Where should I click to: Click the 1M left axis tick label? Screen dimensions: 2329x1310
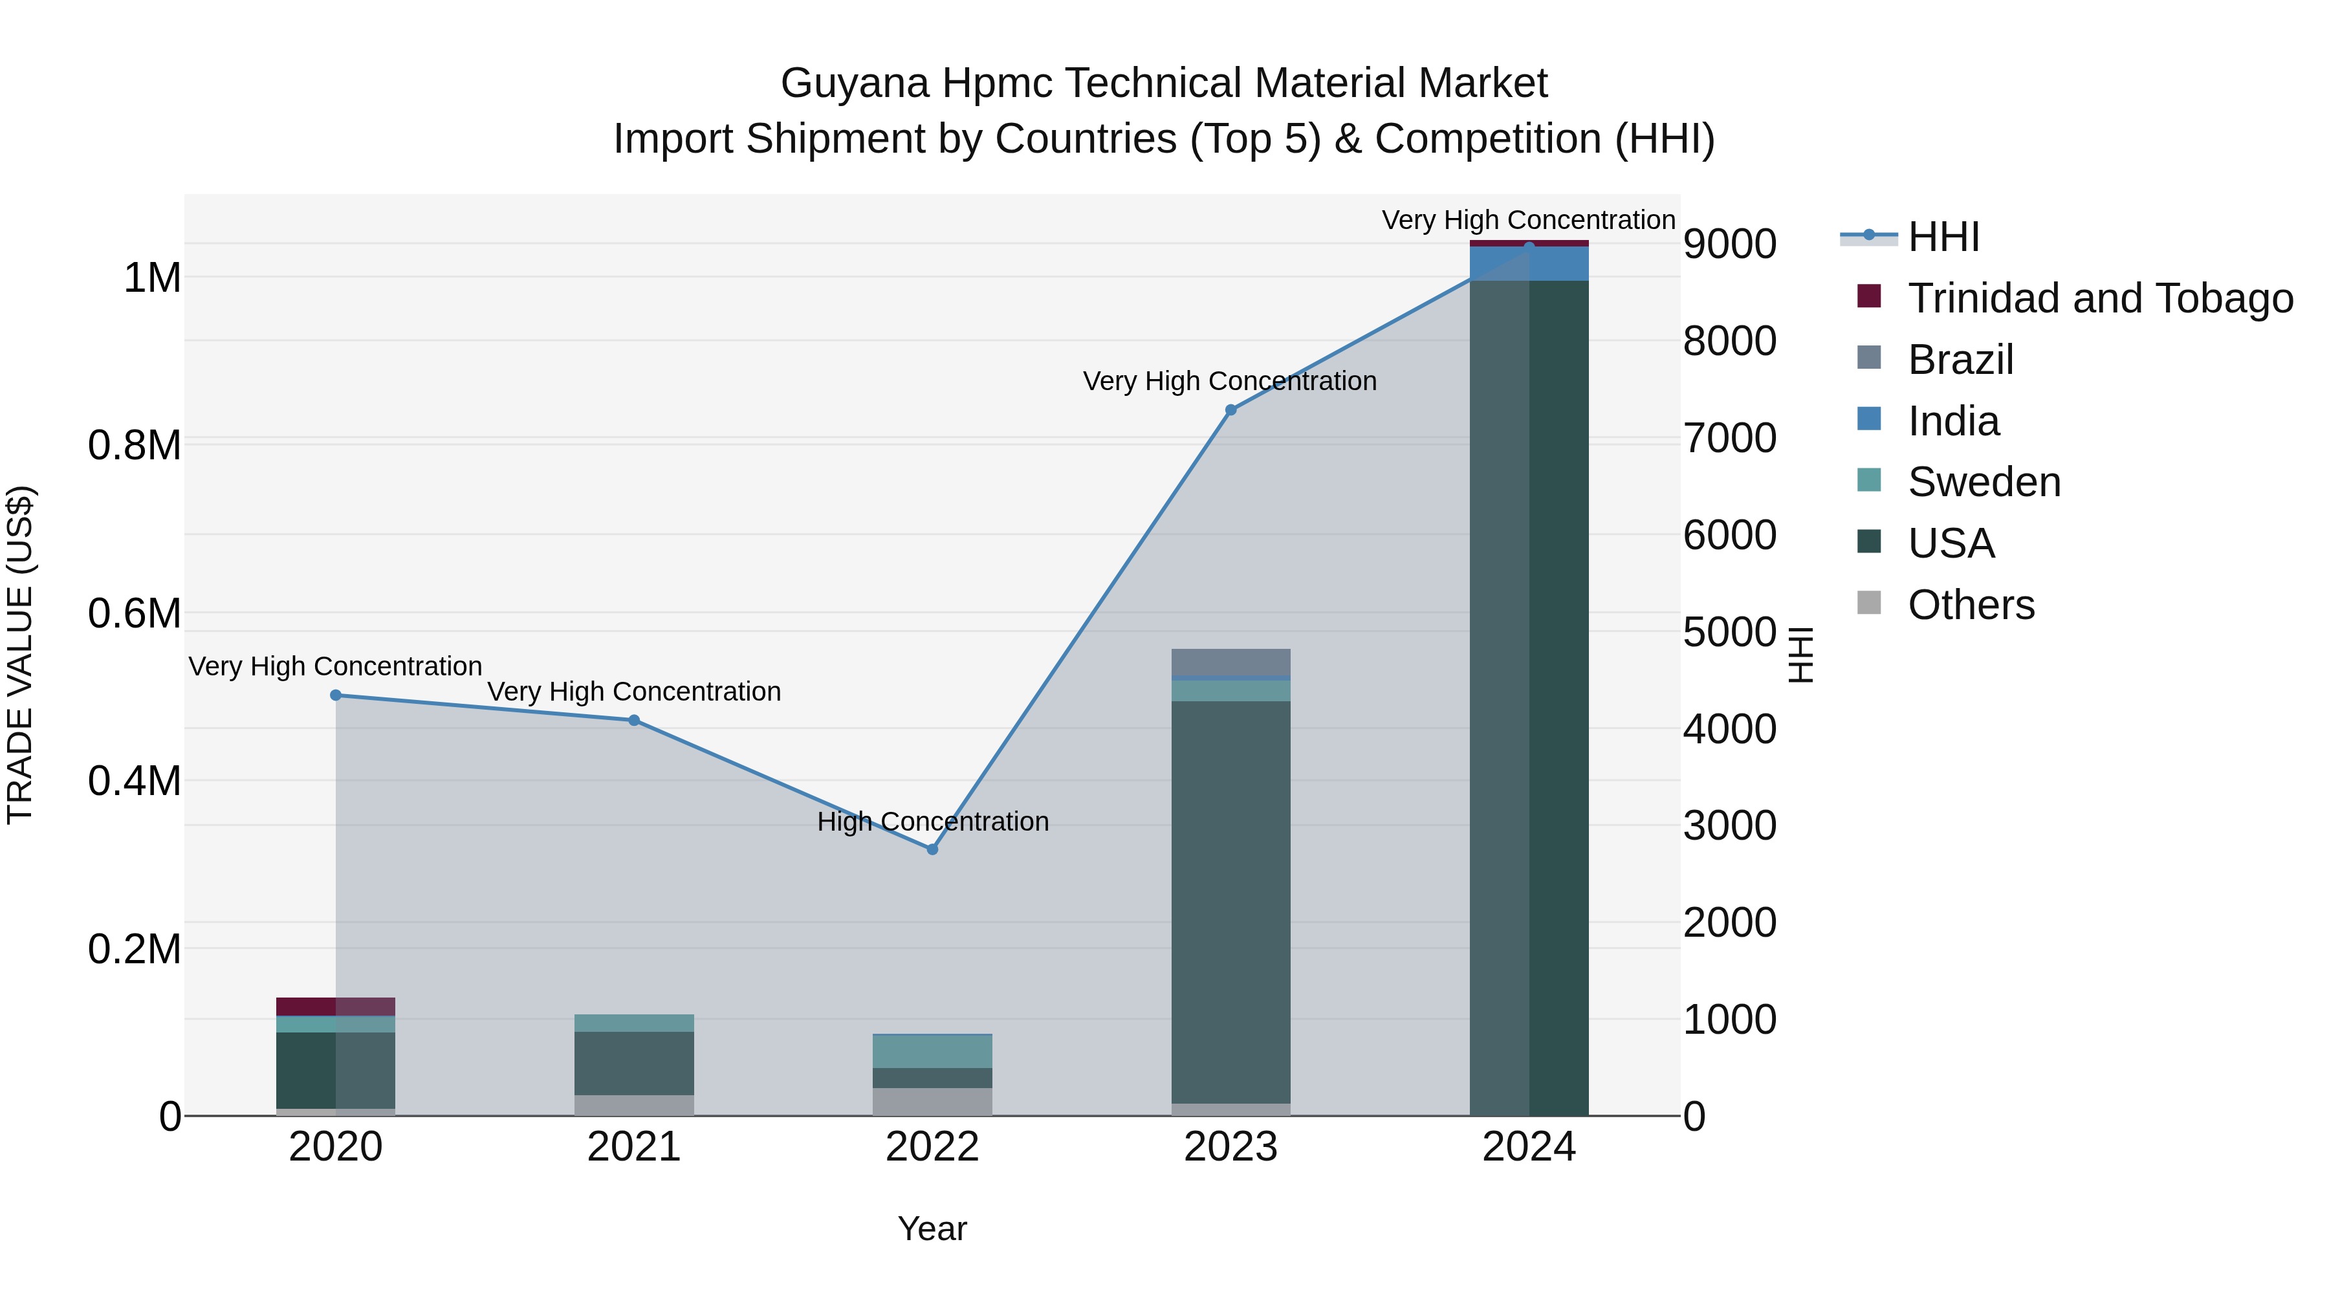pos(152,278)
